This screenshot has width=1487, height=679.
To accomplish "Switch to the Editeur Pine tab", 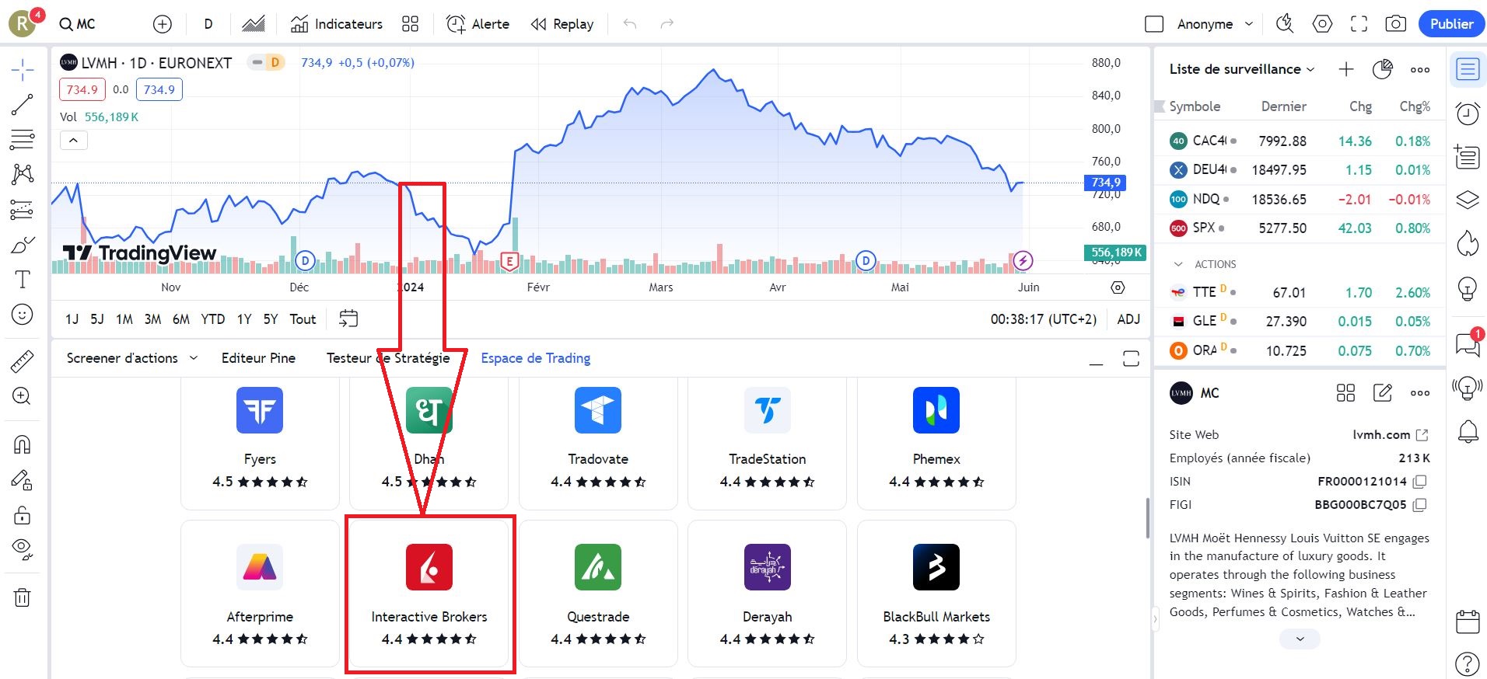I will click(x=258, y=358).
